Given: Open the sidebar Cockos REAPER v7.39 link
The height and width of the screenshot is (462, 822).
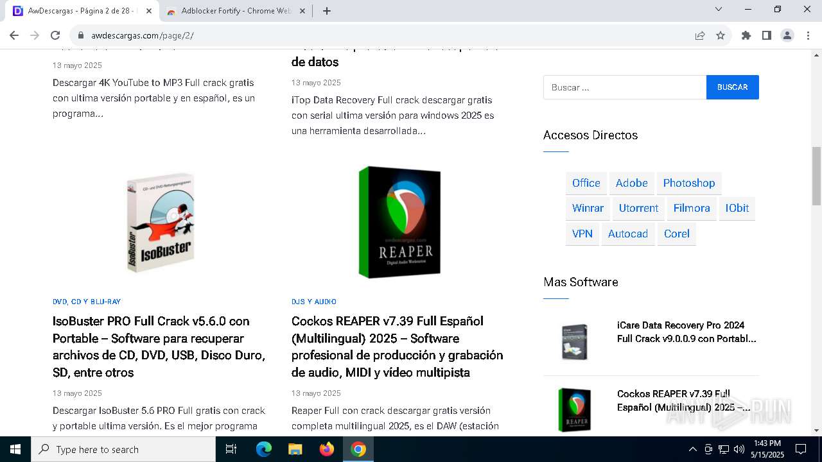Looking at the screenshot, I should (x=684, y=400).
